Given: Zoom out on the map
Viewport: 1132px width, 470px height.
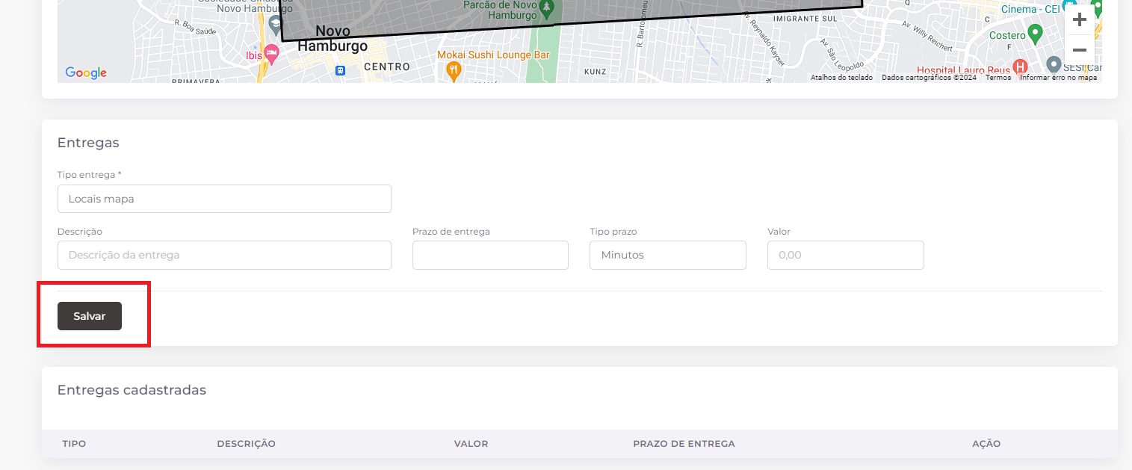Looking at the screenshot, I should tap(1079, 50).
